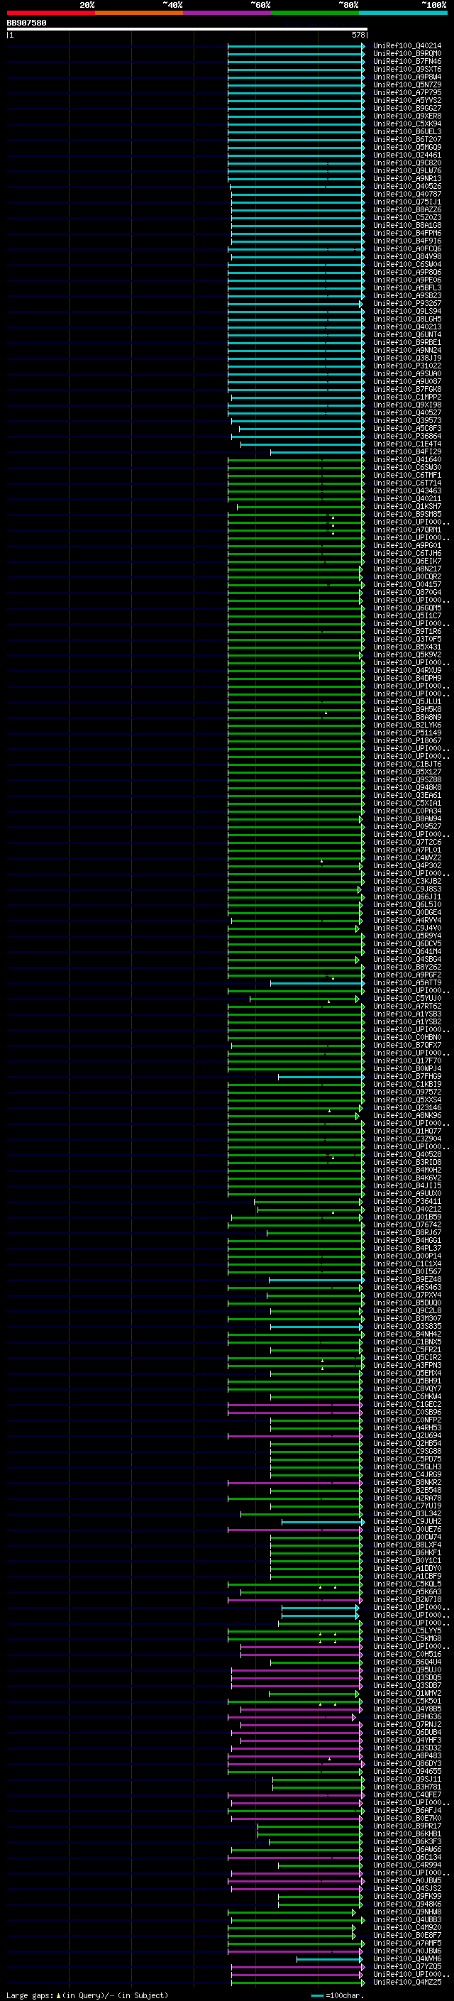Select hit label UniRef100_O94655
The image size is (454, 2001).
pyautogui.click(x=407, y=1772)
